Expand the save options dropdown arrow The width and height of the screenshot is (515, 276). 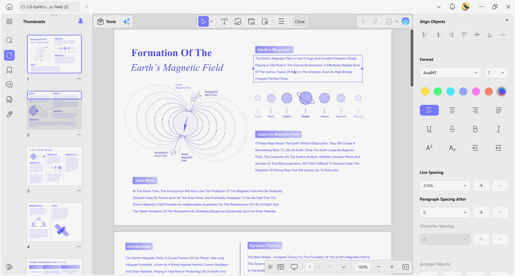pos(397,22)
